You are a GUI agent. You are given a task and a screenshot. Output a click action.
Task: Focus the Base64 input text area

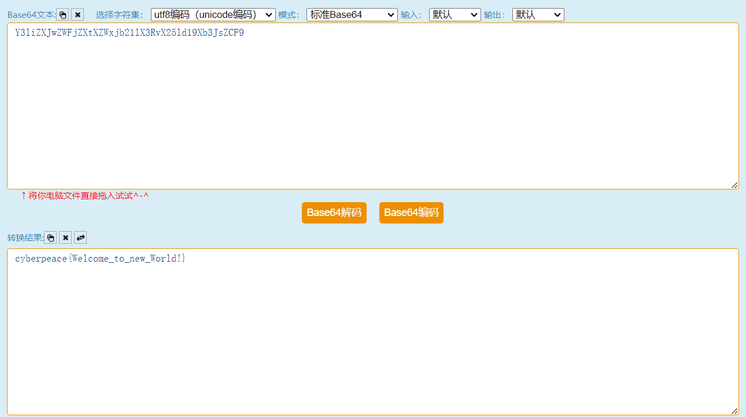coord(373,106)
